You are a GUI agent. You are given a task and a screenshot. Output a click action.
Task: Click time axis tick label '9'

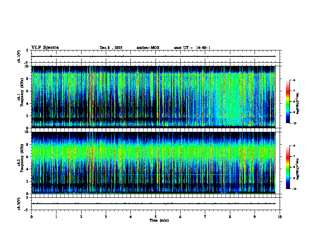pyautogui.click(x=255, y=217)
